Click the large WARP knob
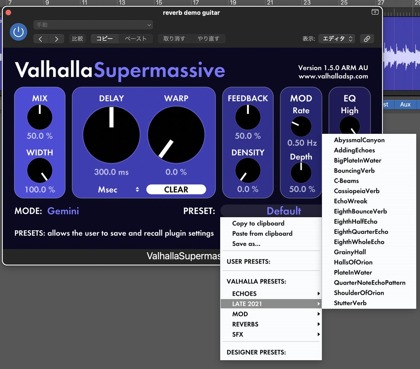This screenshot has width=420, height=369. [176, 135]
